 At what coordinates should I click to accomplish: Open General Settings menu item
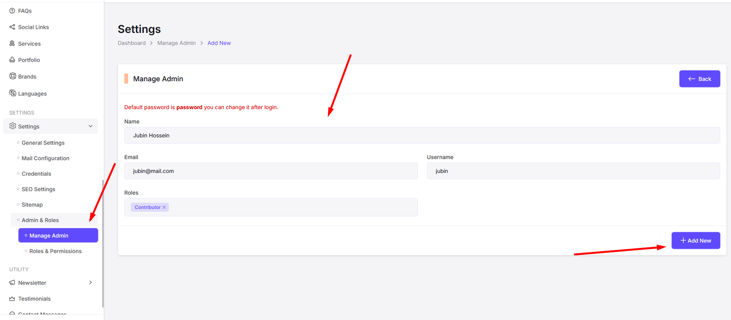click(43, 143)
